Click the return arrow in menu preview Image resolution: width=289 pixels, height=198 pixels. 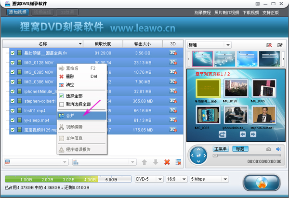223,134
